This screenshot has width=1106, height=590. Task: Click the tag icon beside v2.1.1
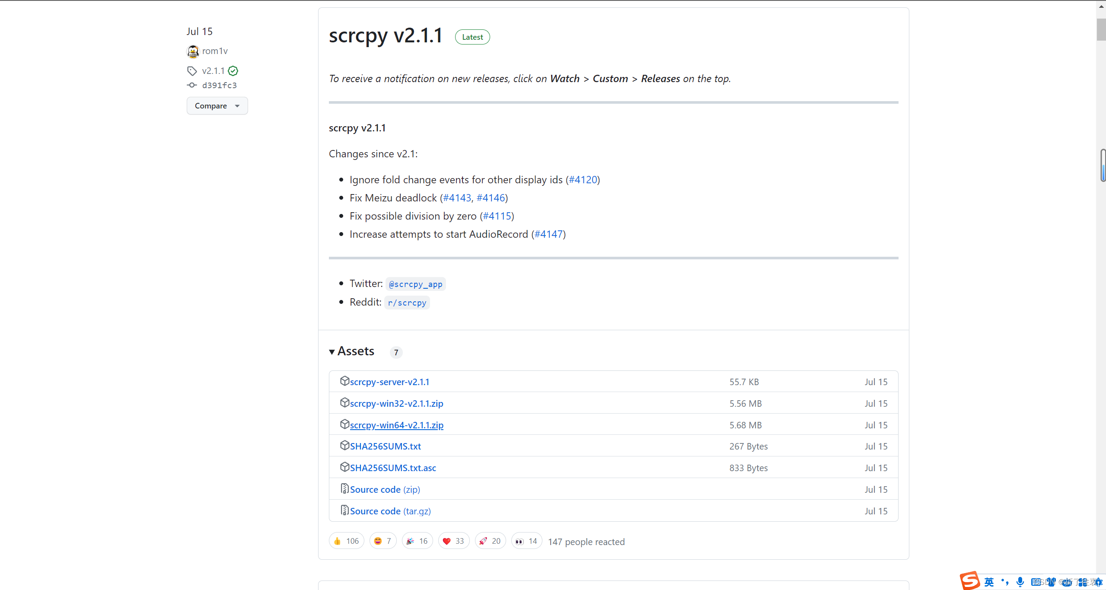point(192,71)
